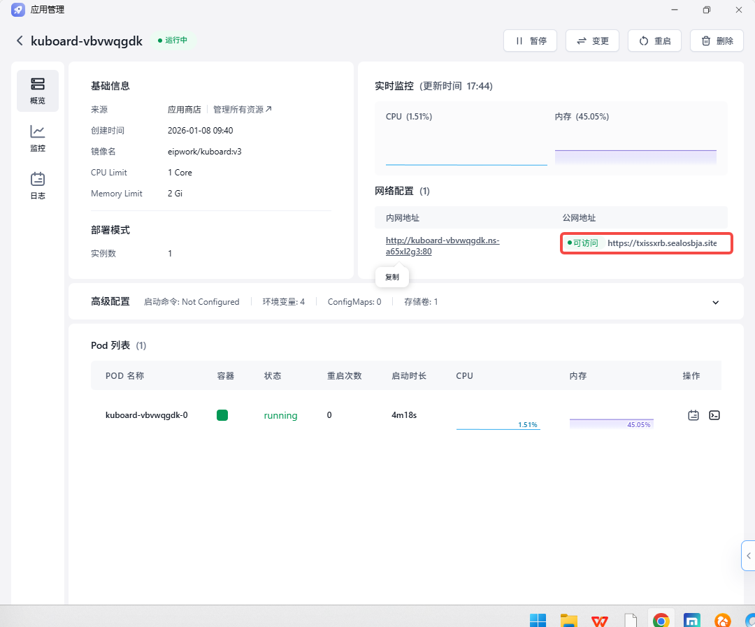Open Google Chrome from the taskbar
Screen dimensions: 755x627
[x=661, y=621]
